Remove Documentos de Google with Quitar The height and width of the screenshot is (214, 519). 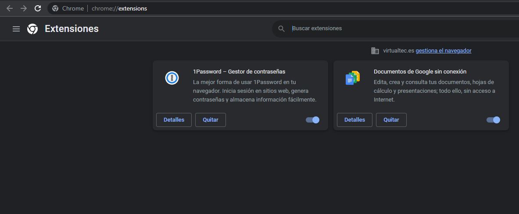[x=391, y=120]
